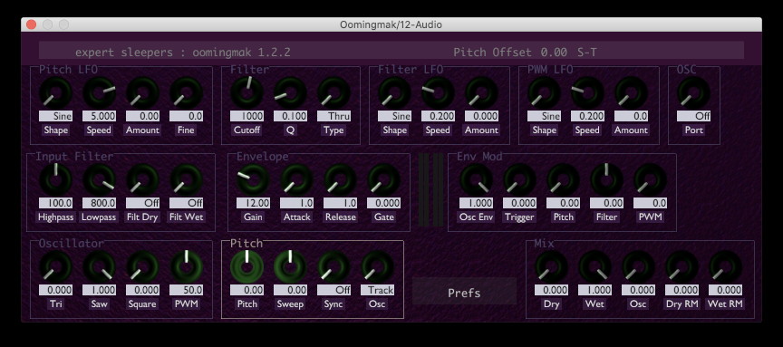Image resolution: width=783 pixels, height=347 pixels.
Task: Click the Filter LFO Shape knob
Action: tap(394, 92)
